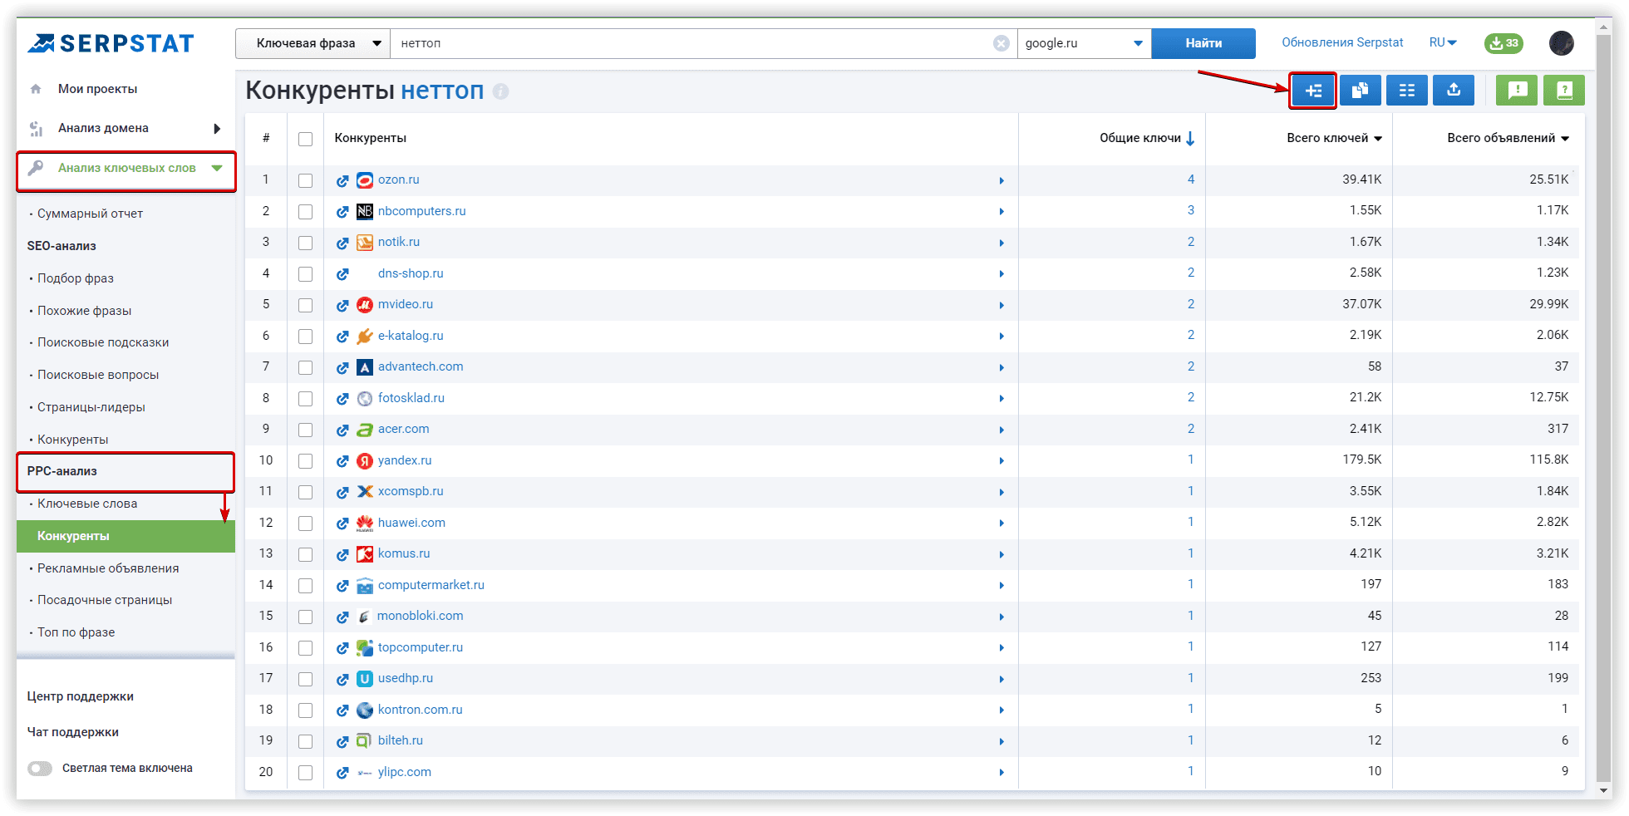This screenshot has width=1629, height=816.
Task: Check the fotosklad.ru row checkbox
Action: pyautogui.click(x=306, y=399)
